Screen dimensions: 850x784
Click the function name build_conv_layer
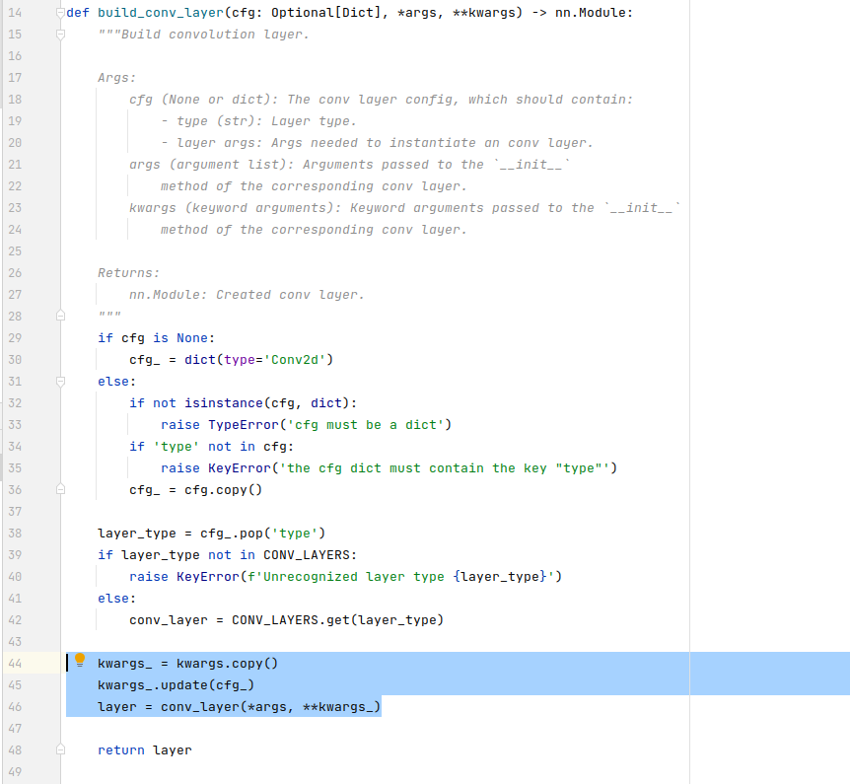point(161,13)
